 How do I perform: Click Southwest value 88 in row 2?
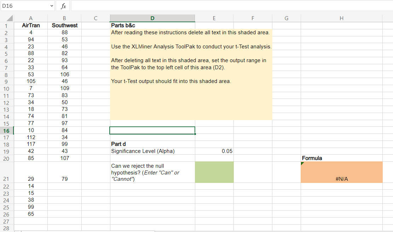pyautogui.click(x=64, y=32)
